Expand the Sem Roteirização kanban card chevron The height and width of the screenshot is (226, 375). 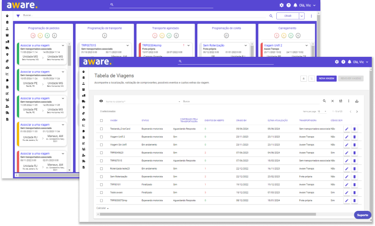click(246, 45)
